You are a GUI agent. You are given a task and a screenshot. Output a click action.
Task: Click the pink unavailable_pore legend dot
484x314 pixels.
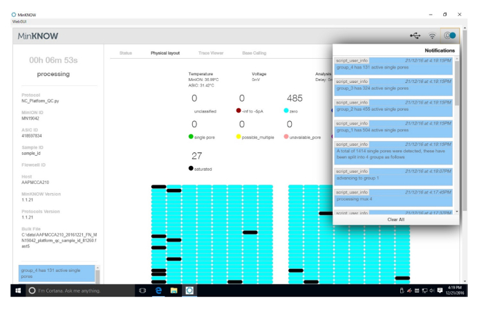tap(286, 136)
